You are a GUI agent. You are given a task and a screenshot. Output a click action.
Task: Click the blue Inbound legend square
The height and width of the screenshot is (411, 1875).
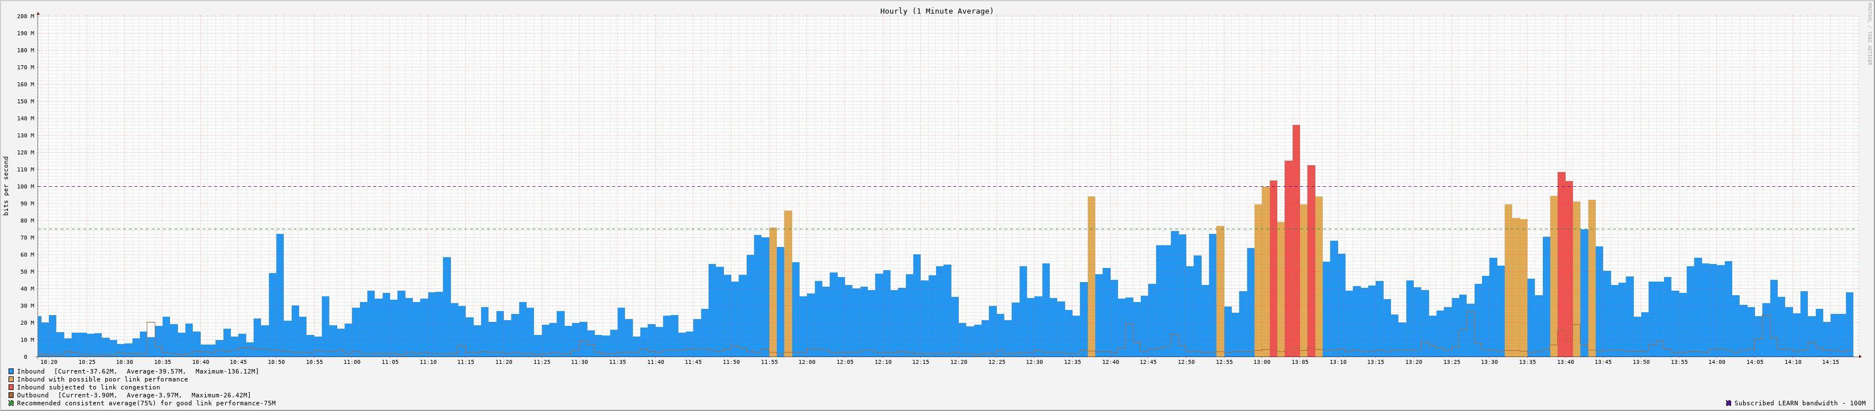point(11,371)
